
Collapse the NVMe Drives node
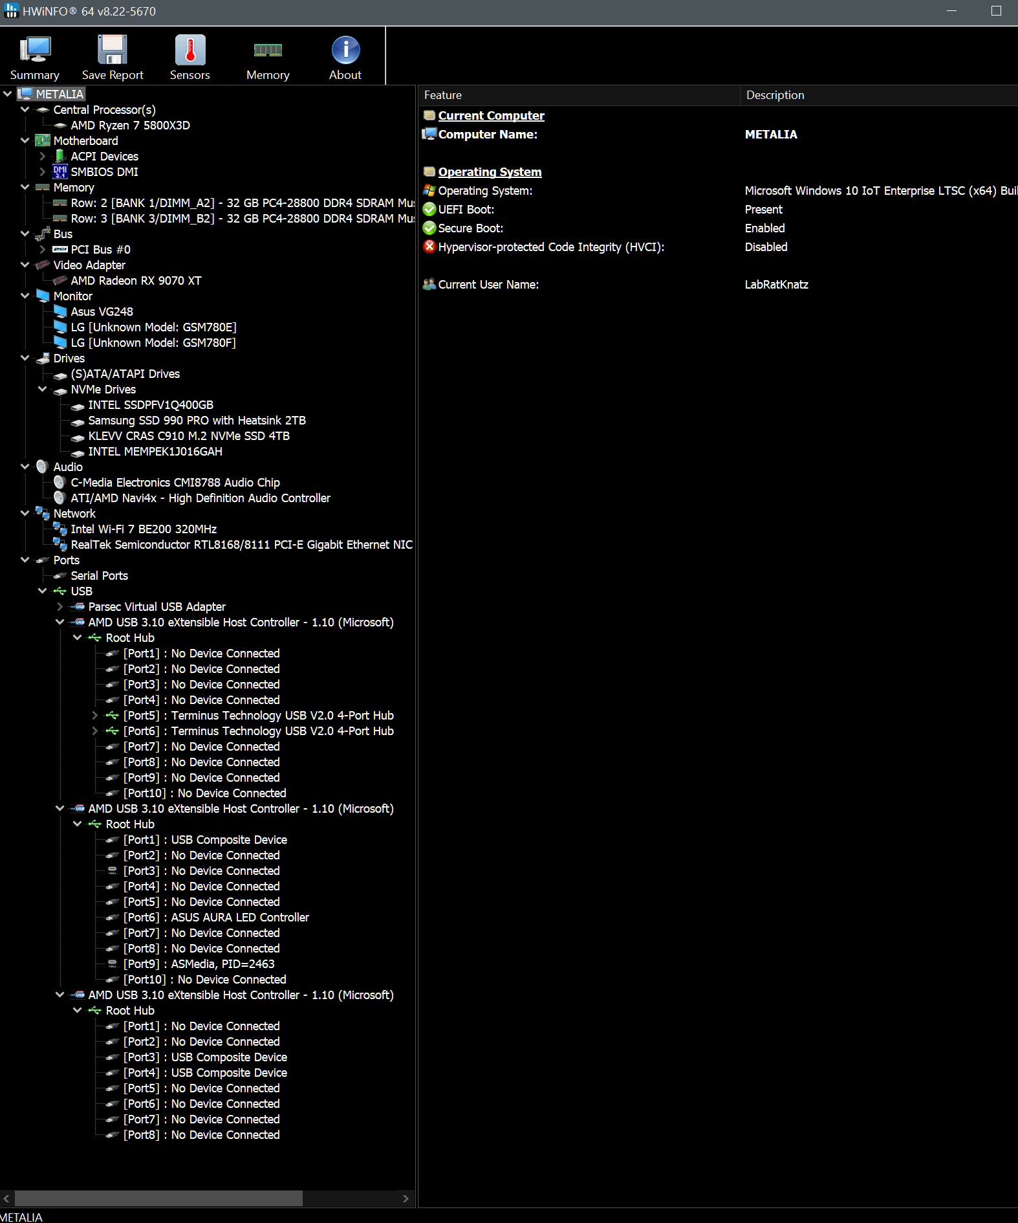(x=43, y=389)
